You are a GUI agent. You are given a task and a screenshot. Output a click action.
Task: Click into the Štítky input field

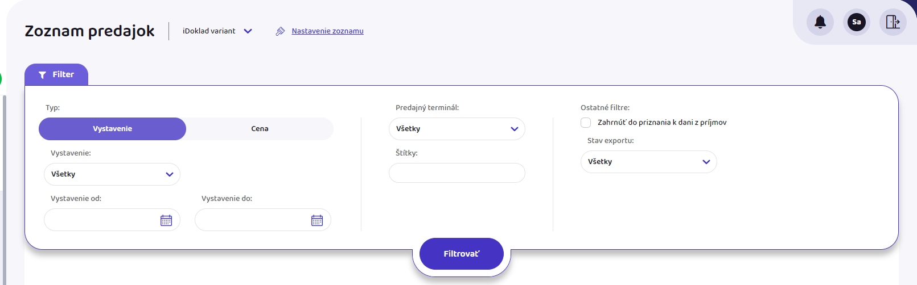(457, 173)
